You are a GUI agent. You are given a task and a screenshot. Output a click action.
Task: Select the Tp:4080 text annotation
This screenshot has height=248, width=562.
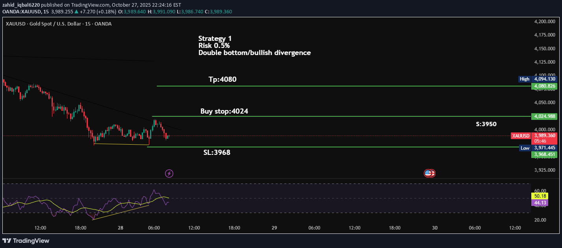coord(223,80)
